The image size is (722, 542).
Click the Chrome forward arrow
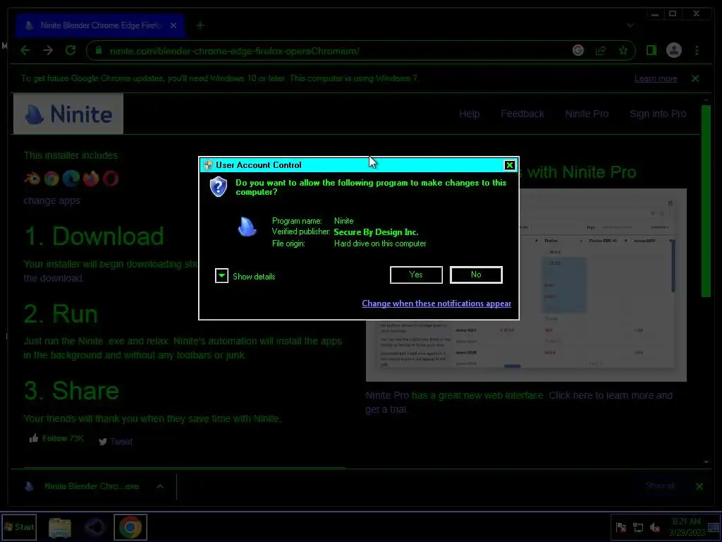click(x=48, y=50)
